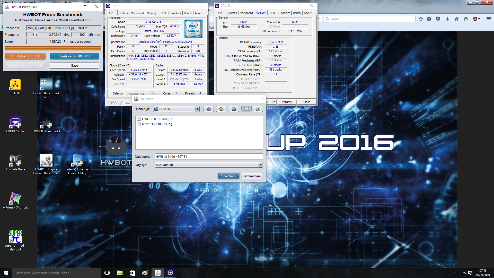The height and width of the screenshot is (278, 494).
Task: Click Windows taskbar search box
Action: tap(57, 273)
